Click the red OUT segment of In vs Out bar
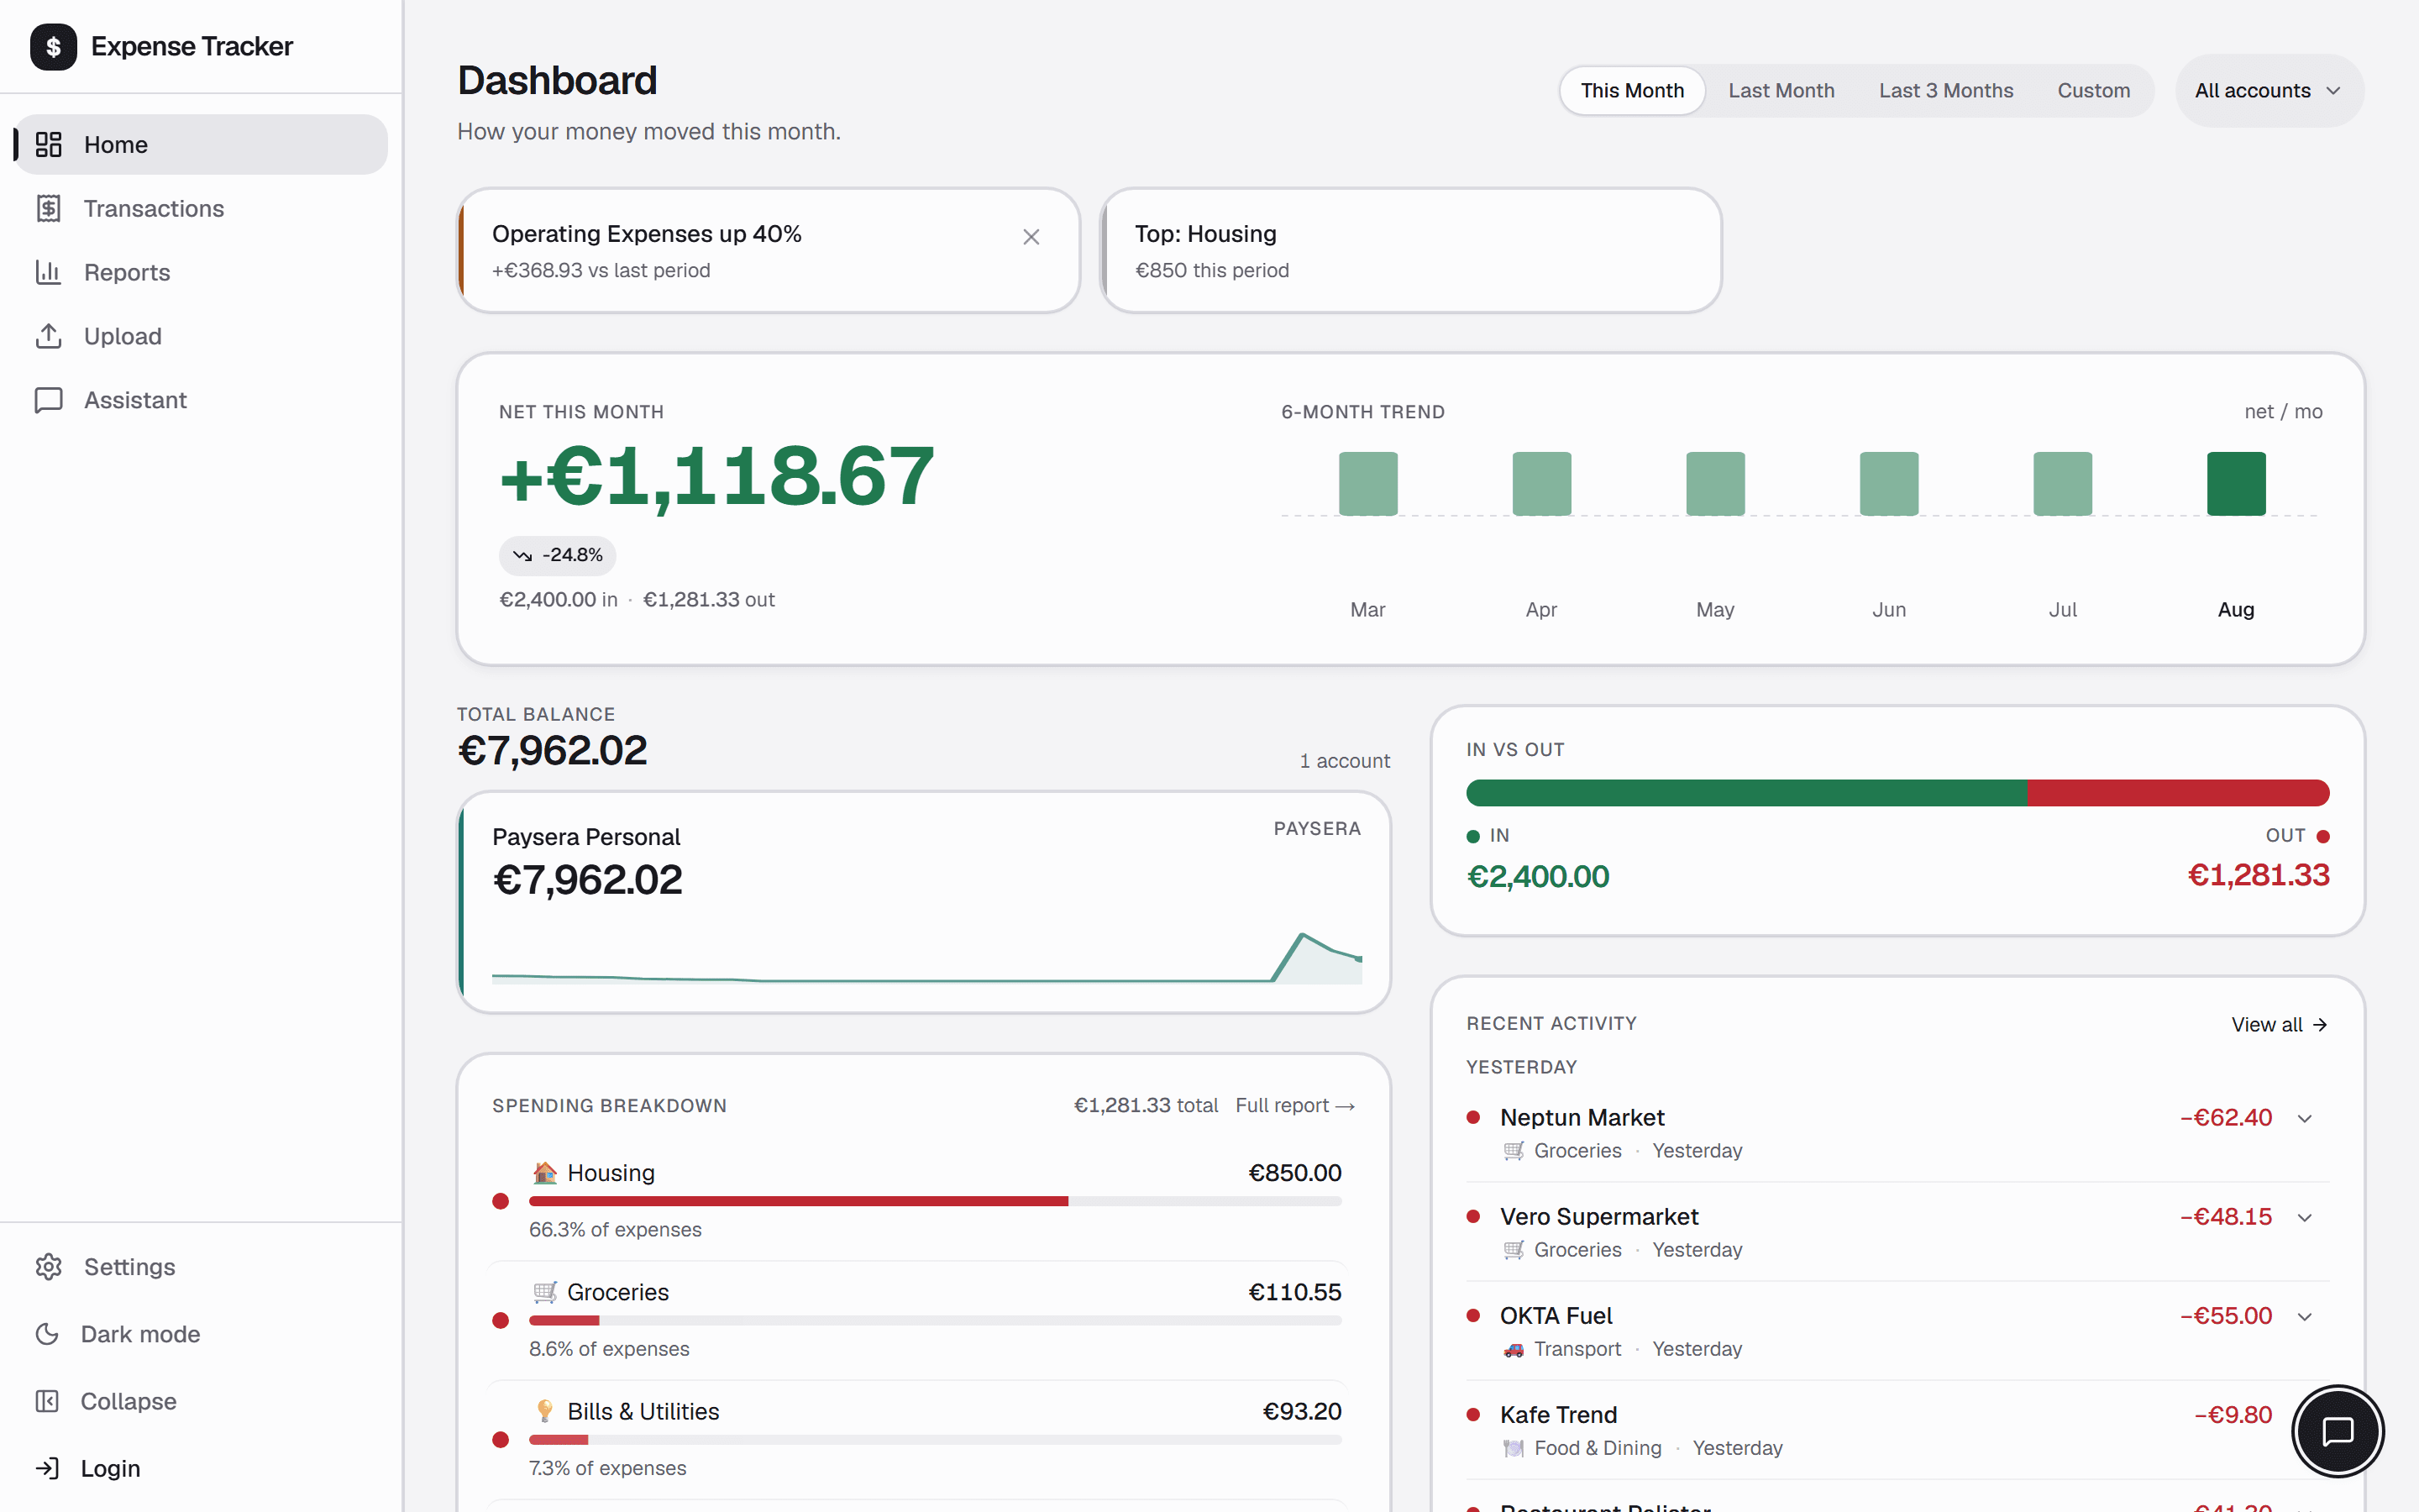Viewport: 2419px width, 1512px height. [x=2178, y=793]
